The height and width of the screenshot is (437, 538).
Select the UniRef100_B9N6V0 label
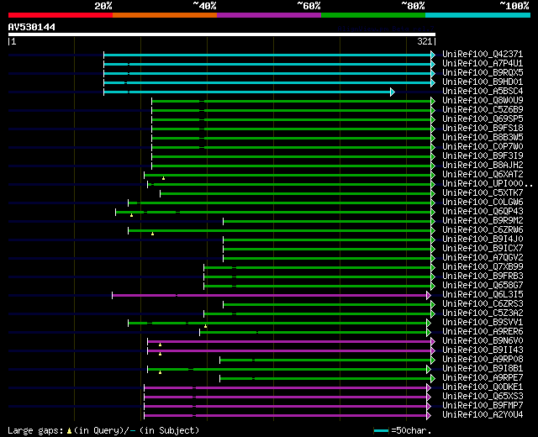(x=483, y=341)
